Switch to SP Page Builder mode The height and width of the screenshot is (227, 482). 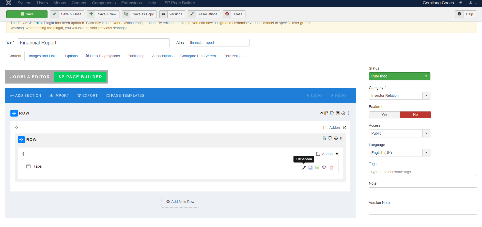80,77
